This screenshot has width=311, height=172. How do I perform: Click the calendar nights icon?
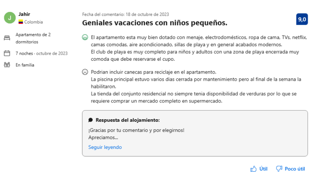click(7, 53)
